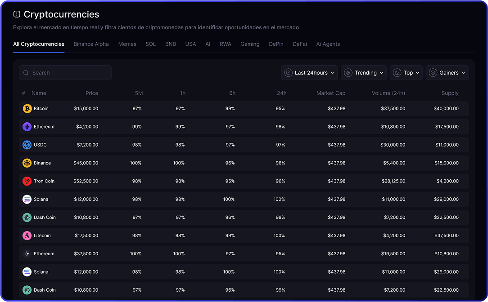Switch to the SOL tab
Screen dimensions: 488x302
click(x=151, y=44)
